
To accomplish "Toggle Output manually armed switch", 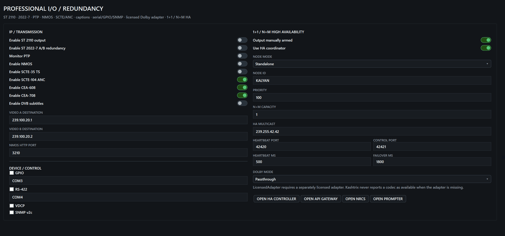I will [486, 40].
